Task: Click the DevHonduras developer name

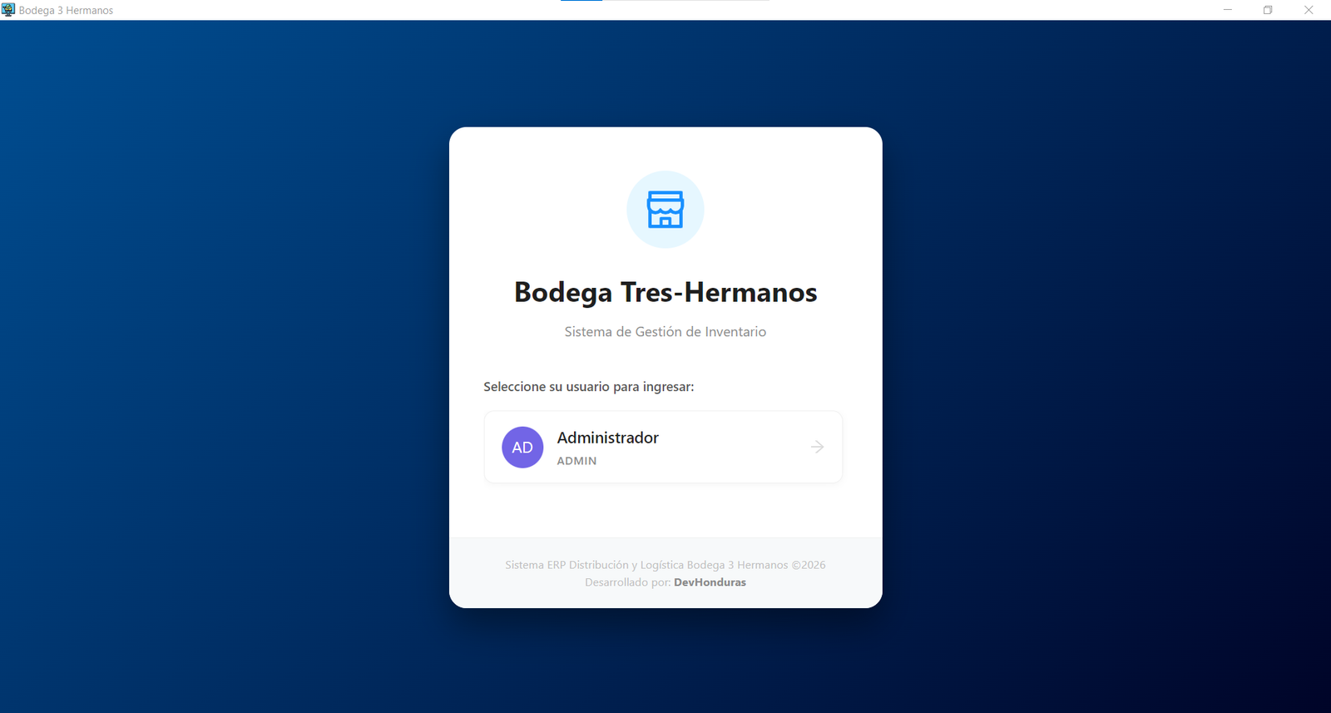Action: tap(710, 582)
